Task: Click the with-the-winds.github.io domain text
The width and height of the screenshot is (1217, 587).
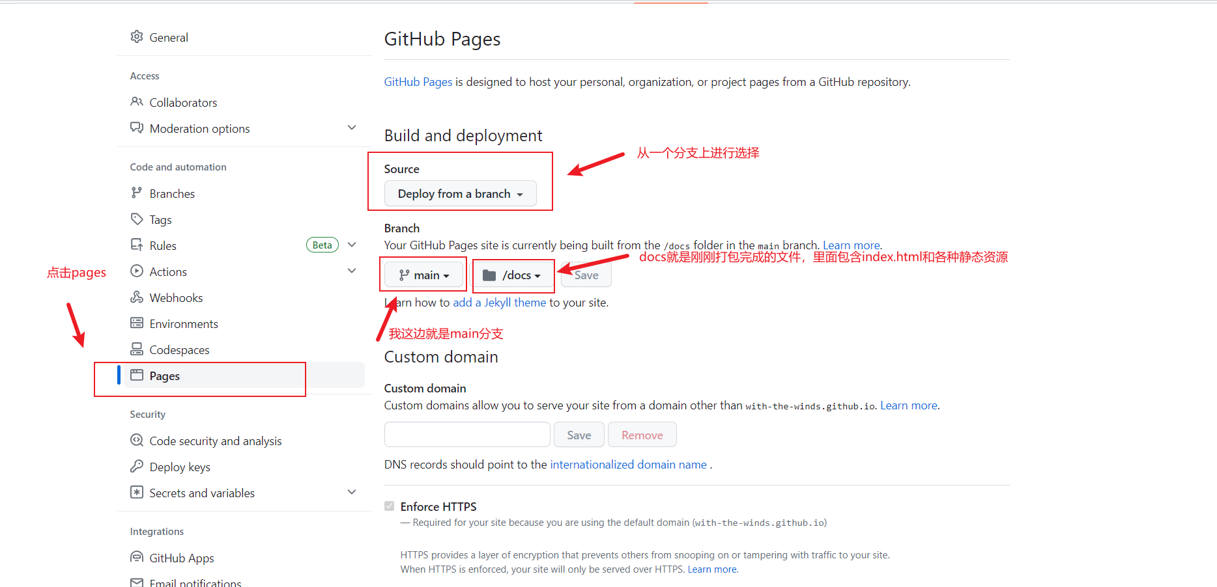Action: (810, 406)
